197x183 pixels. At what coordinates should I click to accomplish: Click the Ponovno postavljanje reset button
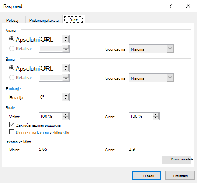176,160
